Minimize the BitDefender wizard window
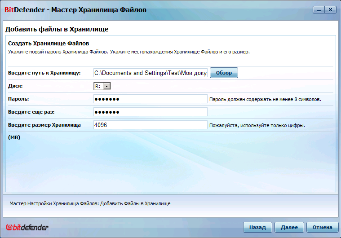 (319, 10)
